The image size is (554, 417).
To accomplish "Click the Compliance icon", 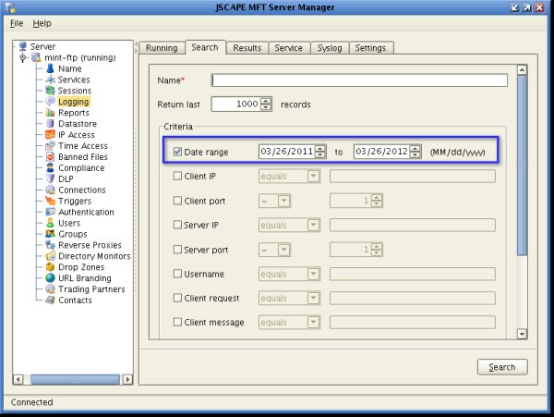I will [50, 167].
